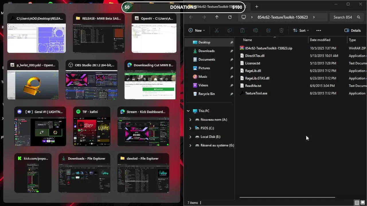The width and height of the screenshot is (367, 206).
Task: Click the horizontal scrollbar in file list
Action: [x=287, y=197]
